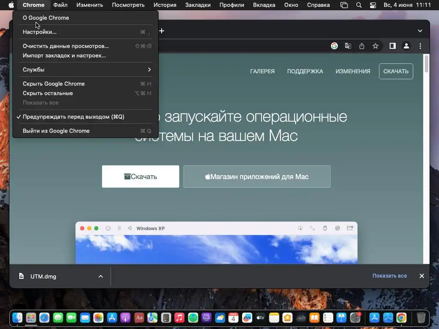Image resolution: width=439 pixels, height=329 pixels.
Task: Click the Translate page icon
Action: click(348, 46)
